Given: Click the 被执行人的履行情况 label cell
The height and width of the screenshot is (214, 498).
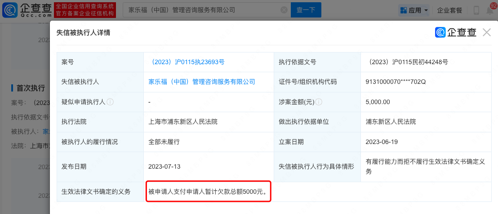Looking at the screenshot, I should click(100, 142).
